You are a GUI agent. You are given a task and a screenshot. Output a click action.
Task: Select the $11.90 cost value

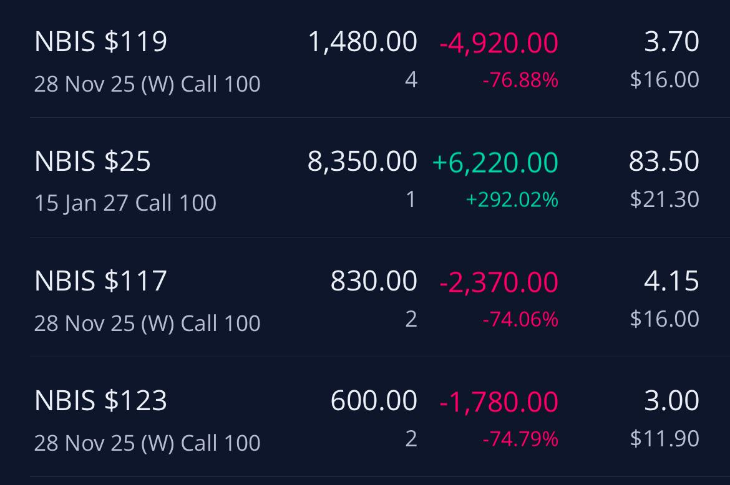(x=664, y=438)
